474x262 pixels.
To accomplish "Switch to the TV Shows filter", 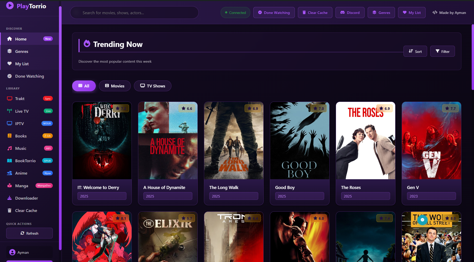I will coord(152,86).
